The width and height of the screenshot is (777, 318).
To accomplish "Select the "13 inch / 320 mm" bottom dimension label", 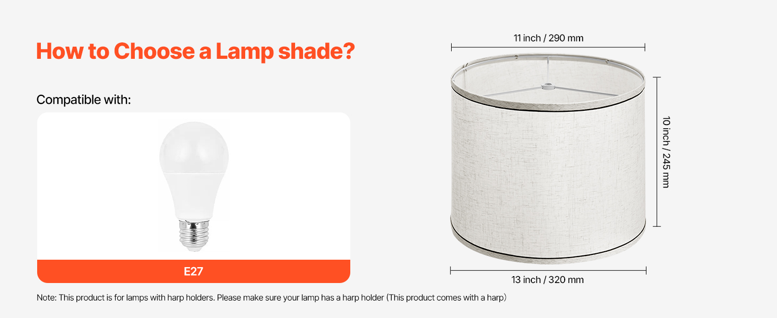I will click(x=548, y=280).
